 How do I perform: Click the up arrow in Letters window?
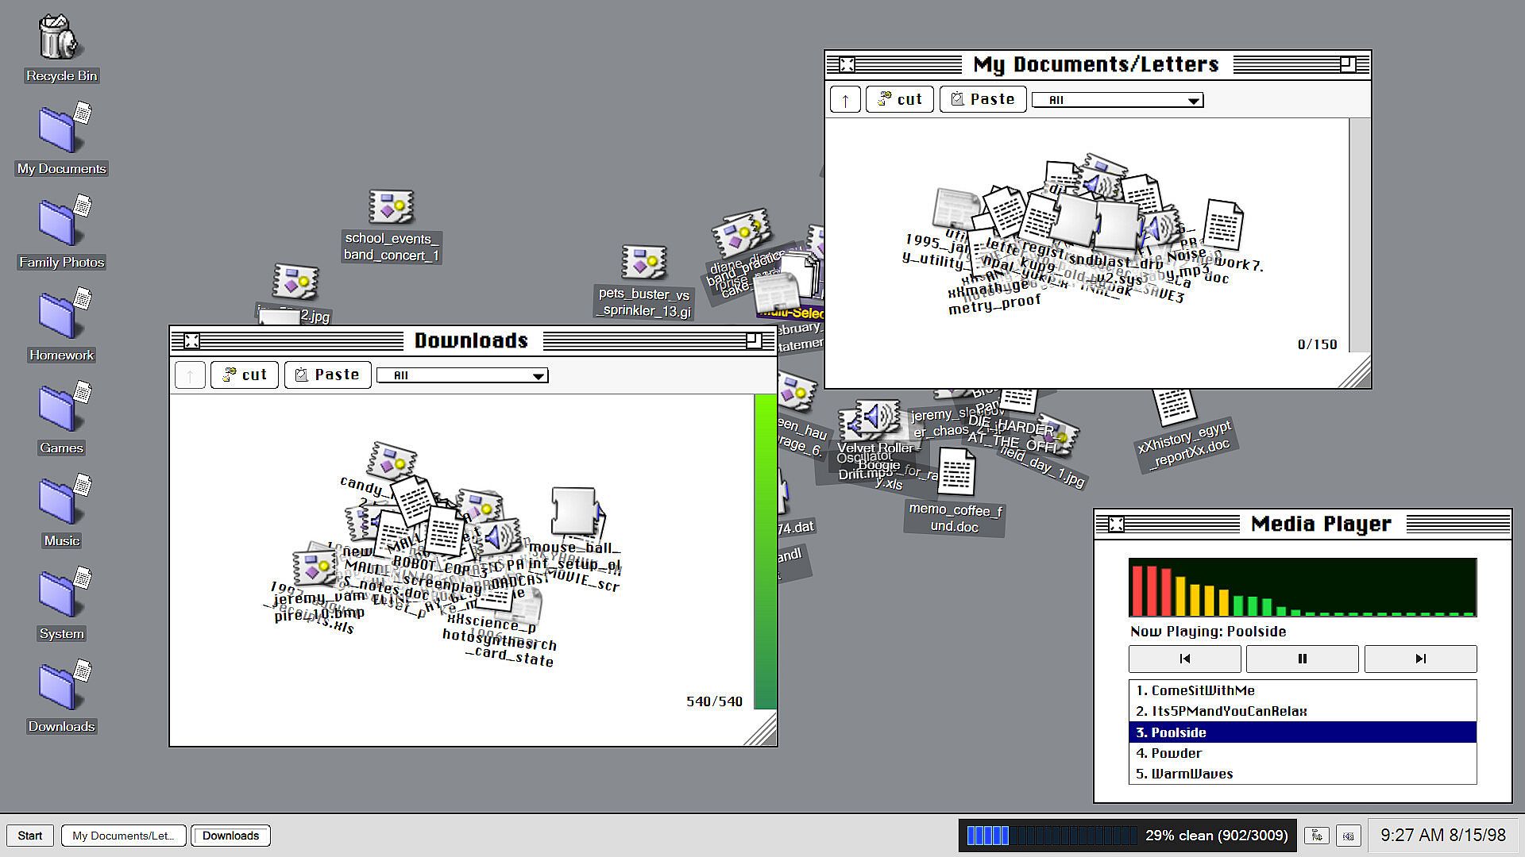pyautogui.click(x=845, y=100)
